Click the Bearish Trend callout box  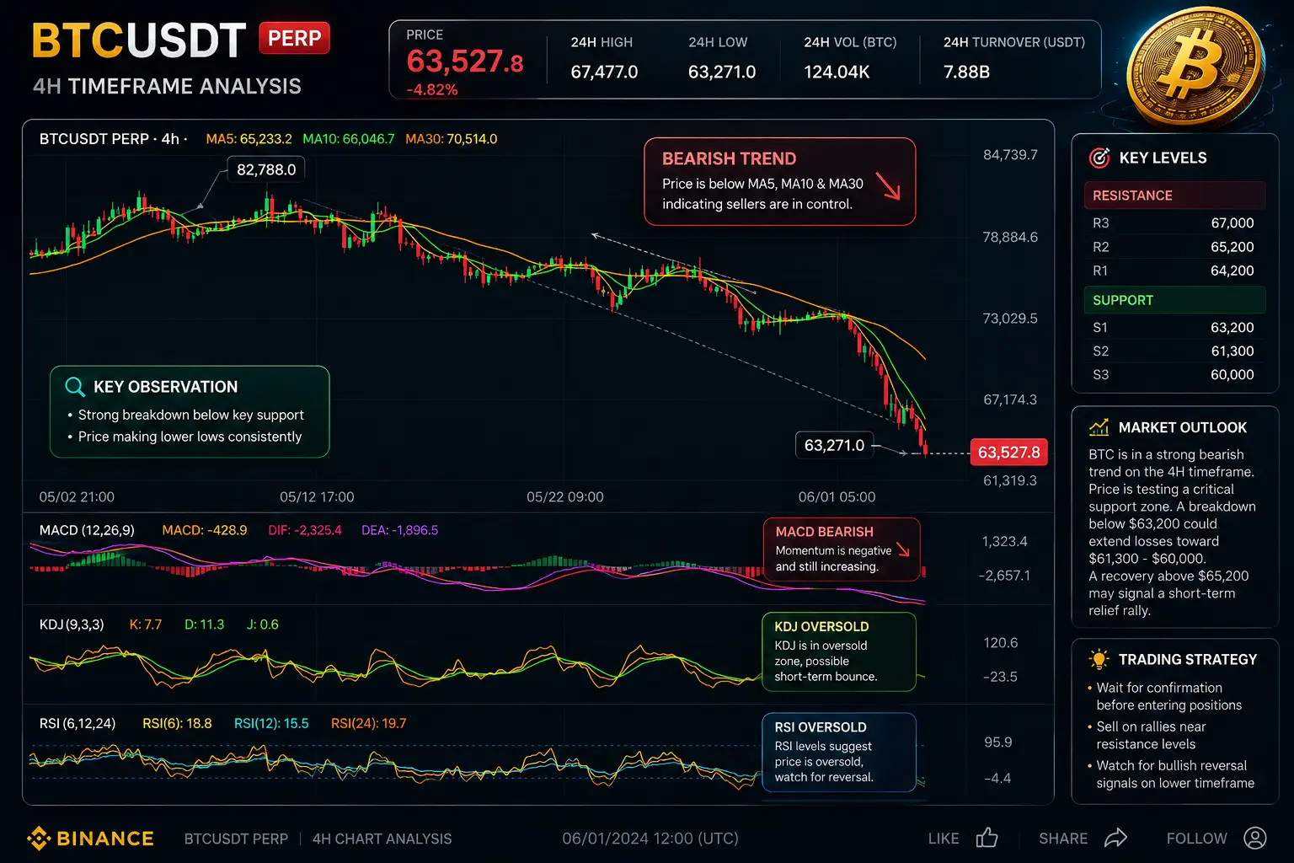pos(779,181)
